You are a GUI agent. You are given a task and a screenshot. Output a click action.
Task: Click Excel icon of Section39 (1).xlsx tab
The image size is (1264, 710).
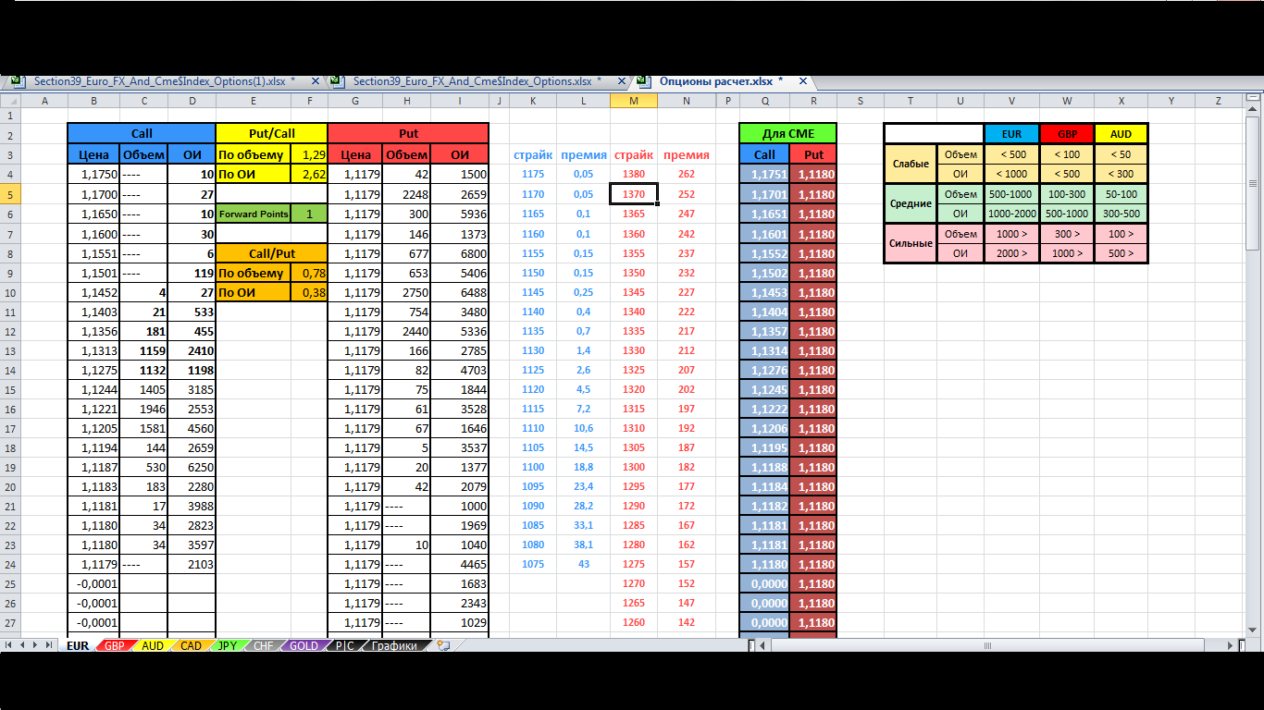point(17,81)
